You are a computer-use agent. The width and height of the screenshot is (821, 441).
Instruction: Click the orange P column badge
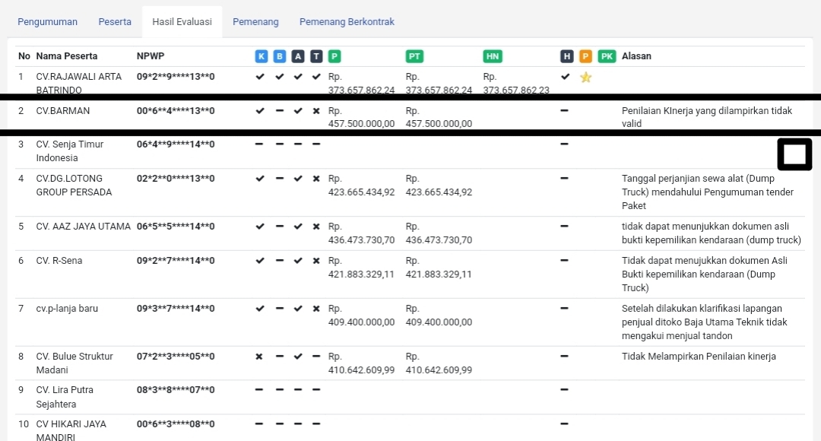[585, 56]
